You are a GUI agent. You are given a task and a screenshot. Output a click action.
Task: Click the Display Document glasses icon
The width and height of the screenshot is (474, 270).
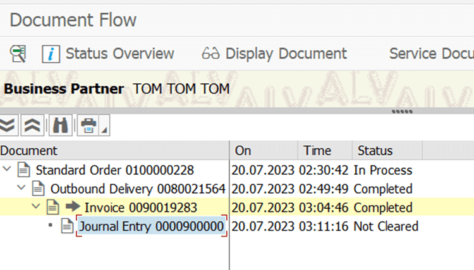(210, 54)
